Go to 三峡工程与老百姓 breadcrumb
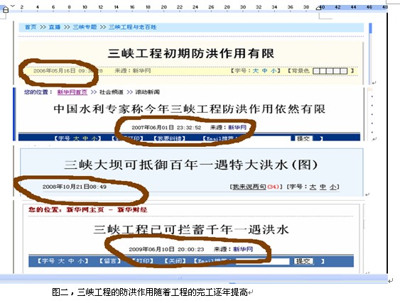This screenshot has width=400, height=303. [x=132, y=27]
